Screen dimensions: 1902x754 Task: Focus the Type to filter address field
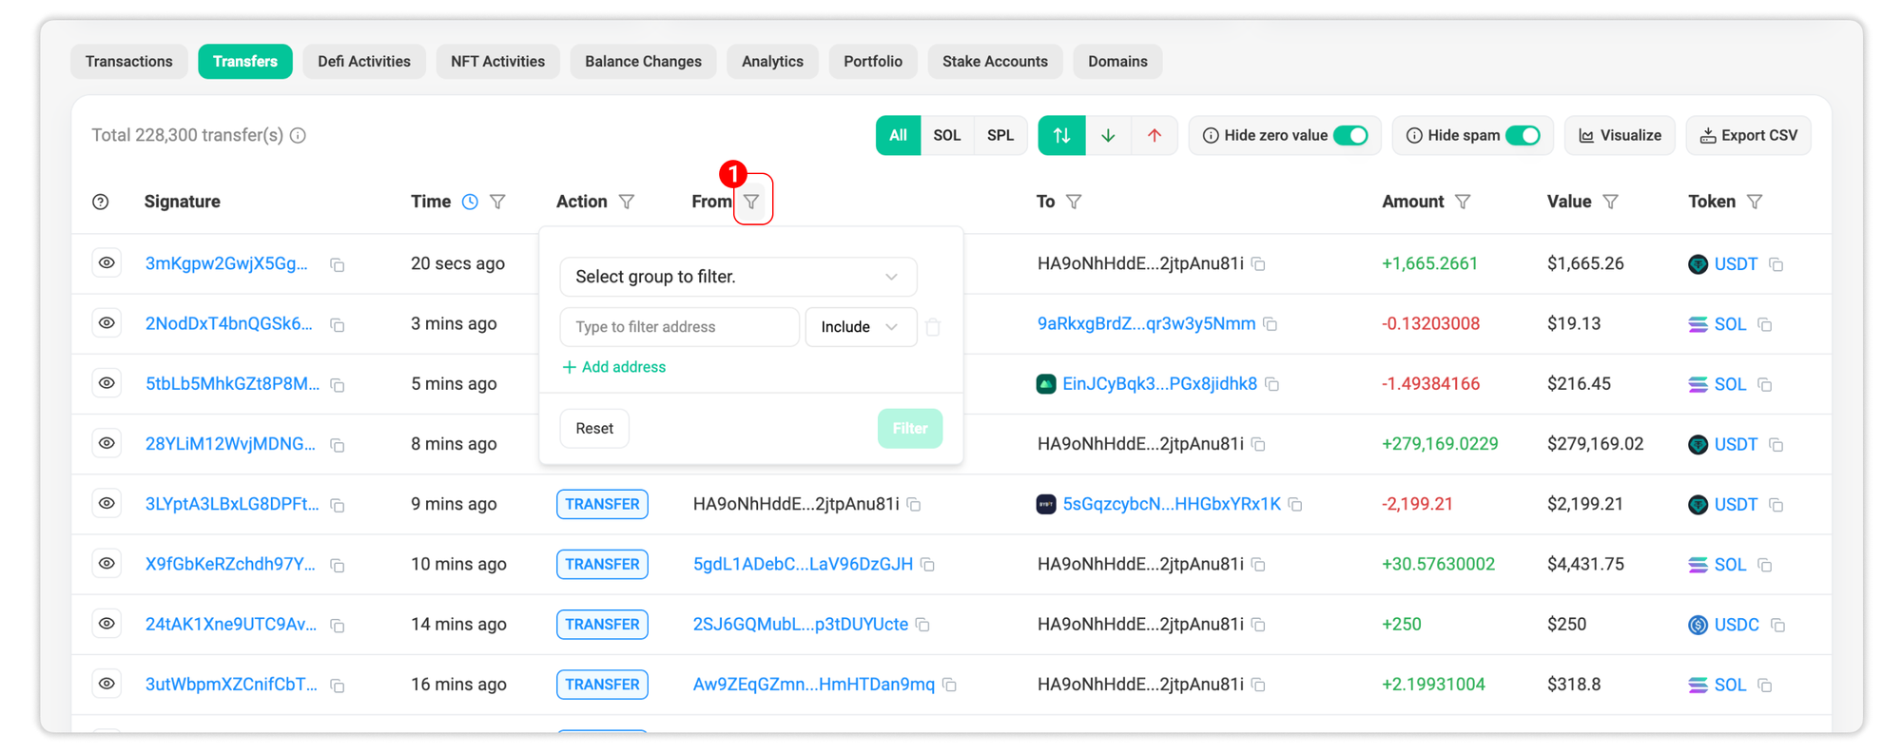tap(679, 327)
